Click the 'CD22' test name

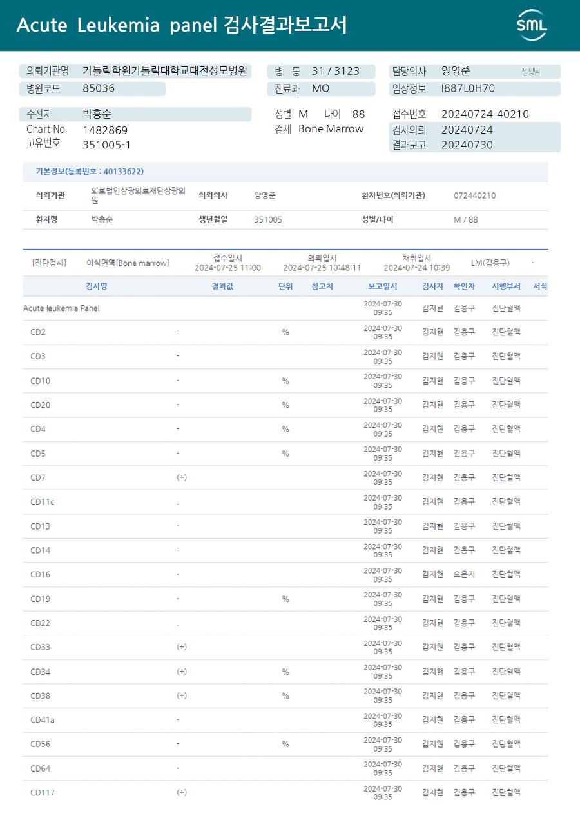coord(40,623)
